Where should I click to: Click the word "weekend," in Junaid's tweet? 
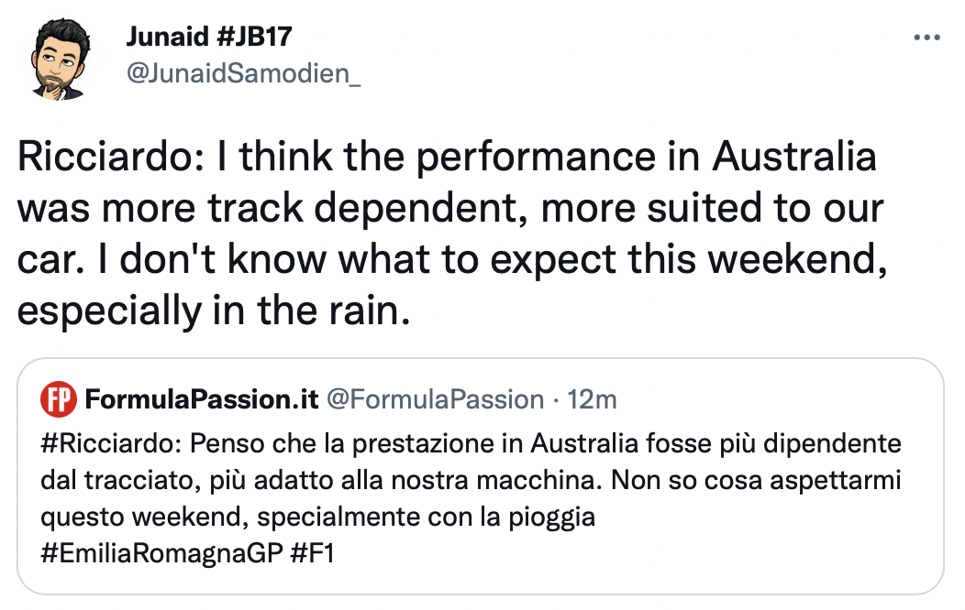click(808, 260)
